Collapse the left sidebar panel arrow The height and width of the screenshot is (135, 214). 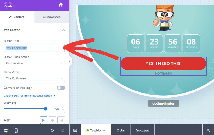click(x=70, y=61)
